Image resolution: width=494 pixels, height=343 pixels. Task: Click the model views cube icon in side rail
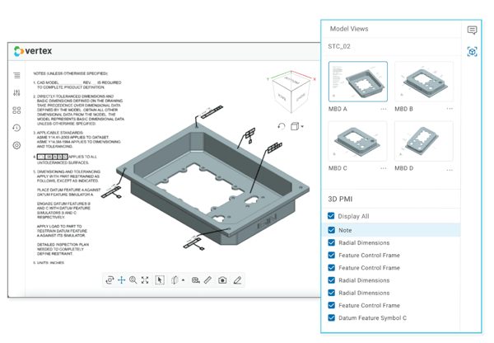pos(472,51)
